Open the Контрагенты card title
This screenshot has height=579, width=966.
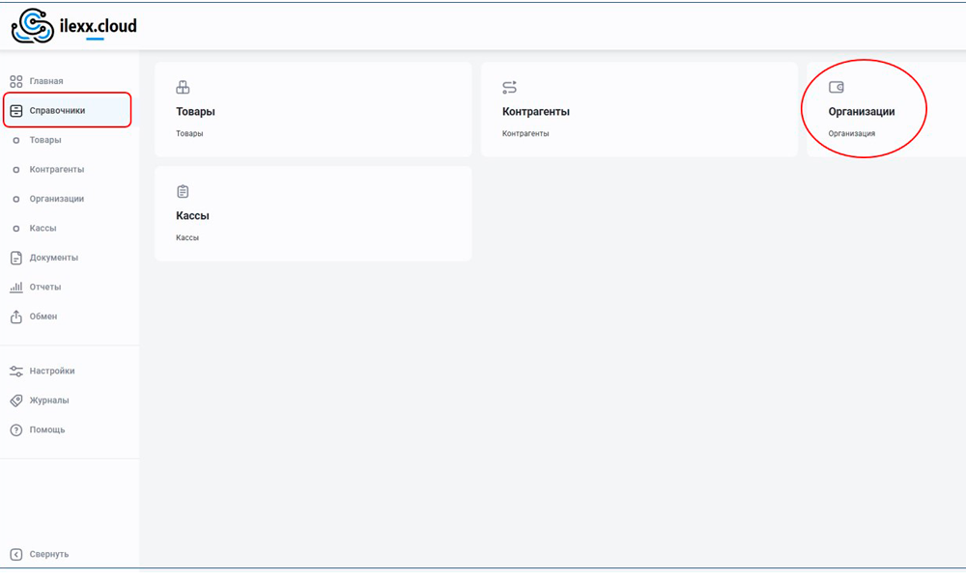pos(535,112)
